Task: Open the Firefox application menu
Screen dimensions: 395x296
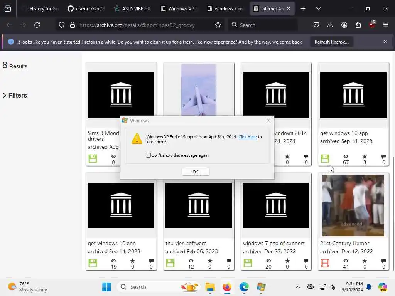Action: pos(386,25)
